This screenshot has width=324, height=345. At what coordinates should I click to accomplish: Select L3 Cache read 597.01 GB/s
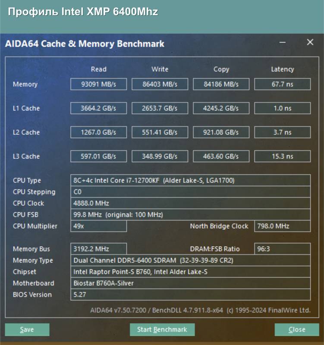[99, 156]
